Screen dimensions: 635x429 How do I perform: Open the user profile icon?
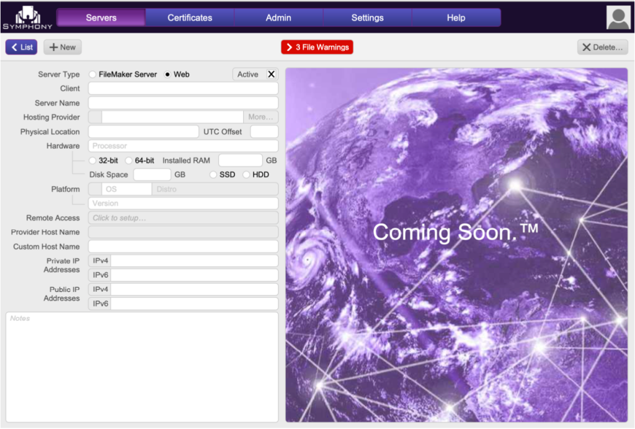[618, 17]
